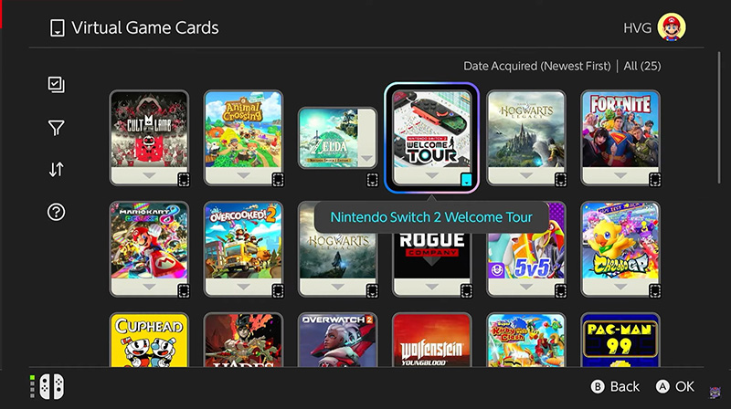The height and width of the screenshot is (409, 731).
Task: Expand the arrow under Fortnite card
Action: (620, 175)
